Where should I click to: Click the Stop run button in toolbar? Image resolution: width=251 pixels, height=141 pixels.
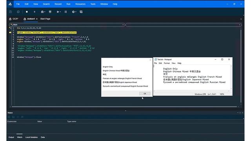coord(27,12)
